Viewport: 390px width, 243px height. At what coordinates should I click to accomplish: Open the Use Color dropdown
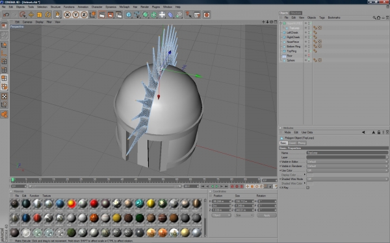click(347, 170)
